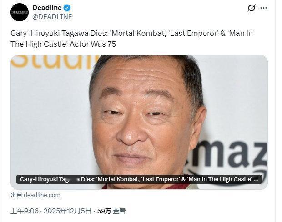Click the 上午9:06 post timestamp
The width and height of the screenshot is (282, 222).
pos(25,211)
